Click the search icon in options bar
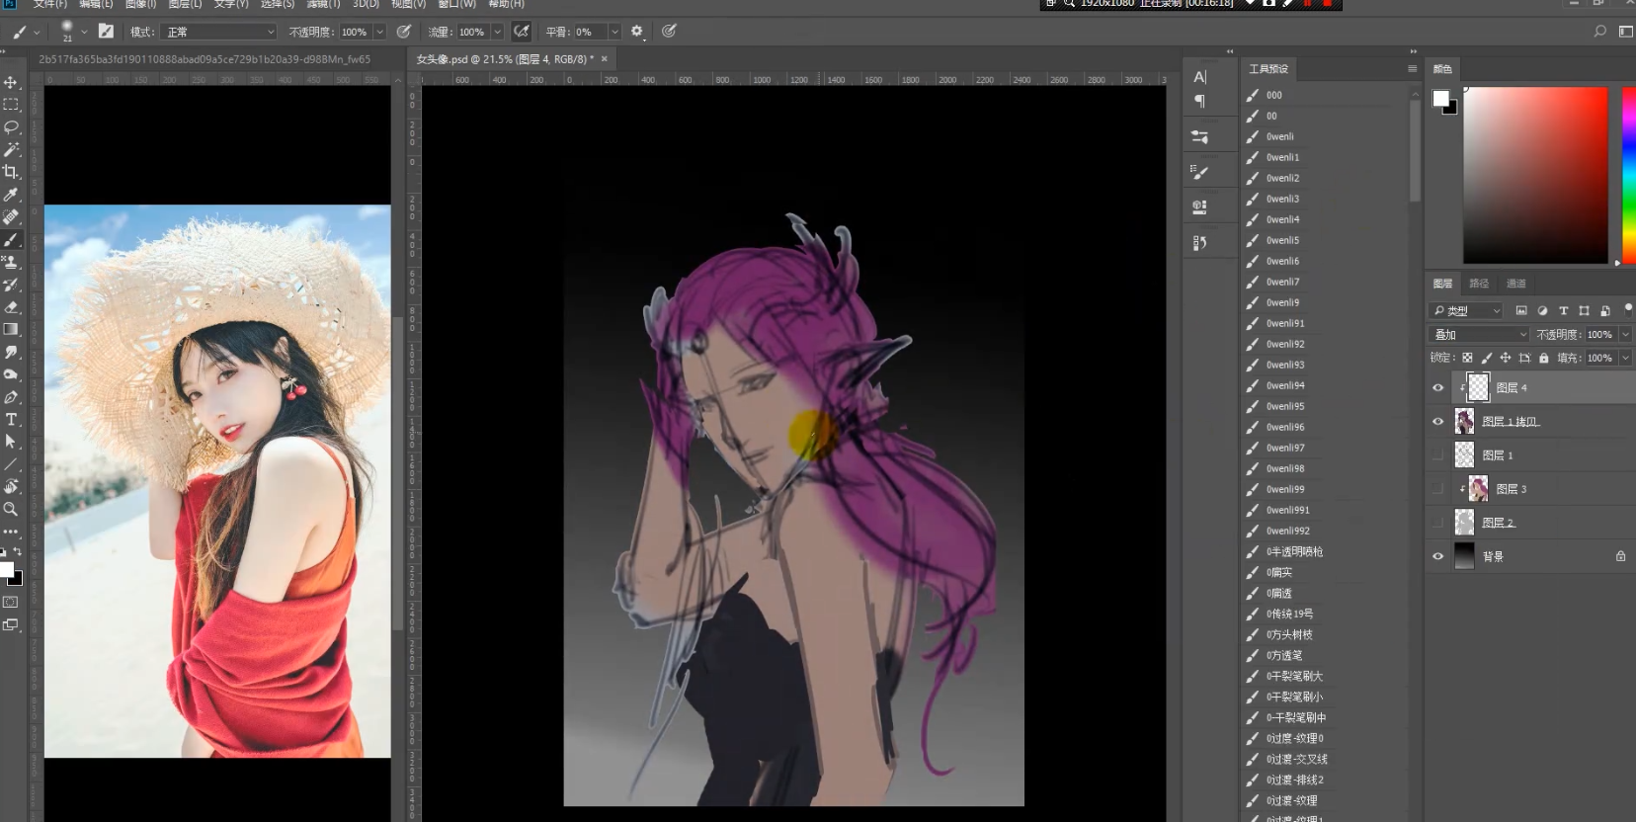1636x822 pixels. tap(1599, 32)
